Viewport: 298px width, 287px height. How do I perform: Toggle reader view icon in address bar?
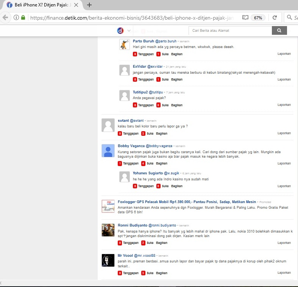pos(245,17)
